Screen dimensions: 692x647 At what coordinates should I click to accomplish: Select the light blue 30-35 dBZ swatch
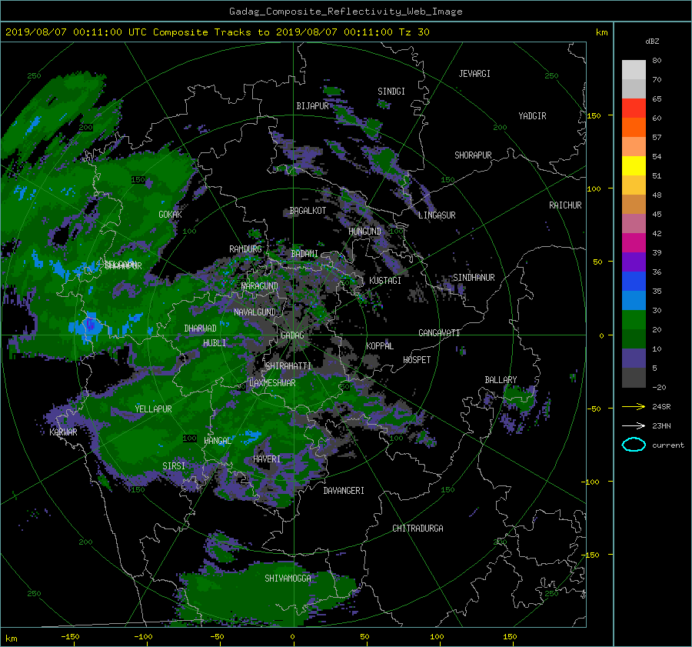634,300
